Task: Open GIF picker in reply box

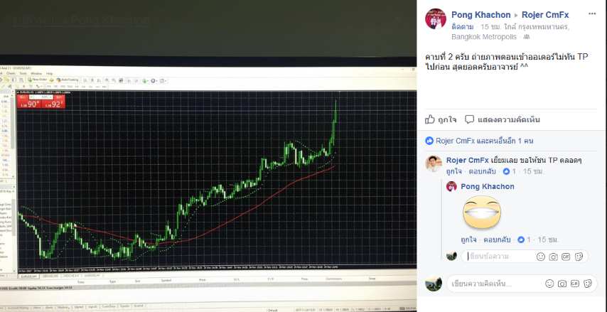Action: coord(566,257)
